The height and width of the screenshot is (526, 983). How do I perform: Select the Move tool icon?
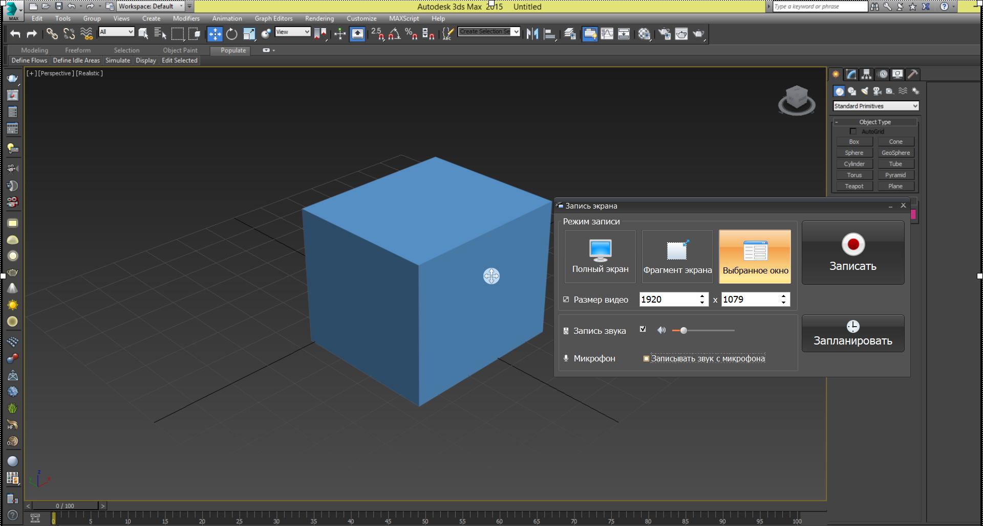pos(215,34)
